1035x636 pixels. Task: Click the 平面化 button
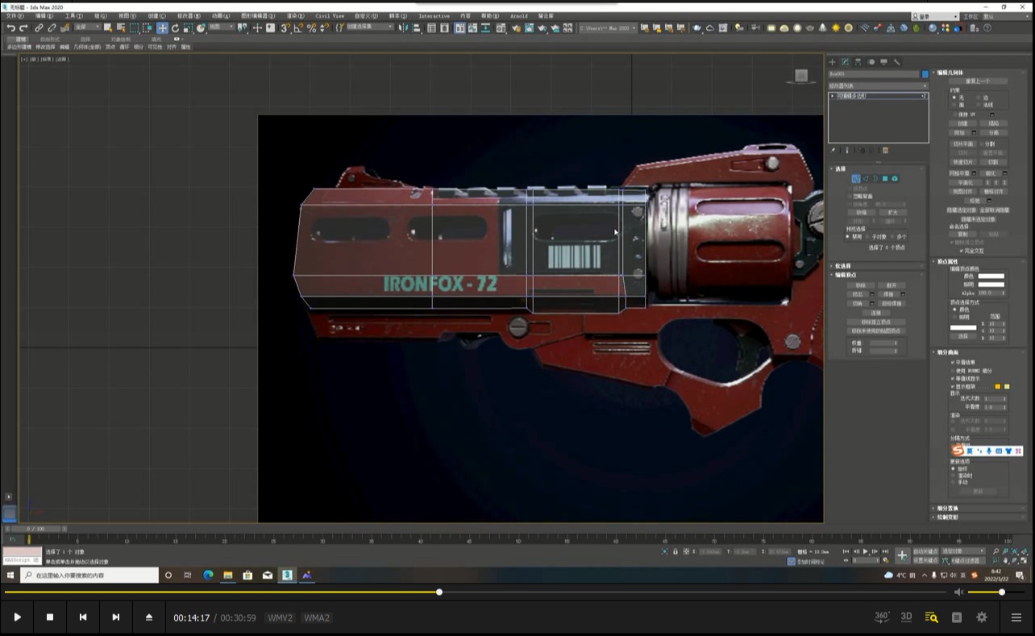point(965,182)
